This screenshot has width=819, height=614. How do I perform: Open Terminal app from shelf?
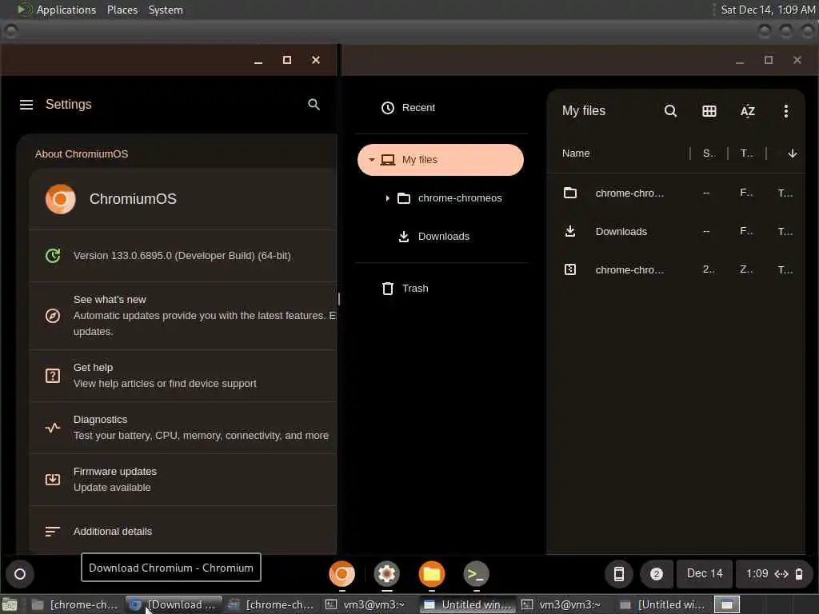tap(477, 574)
